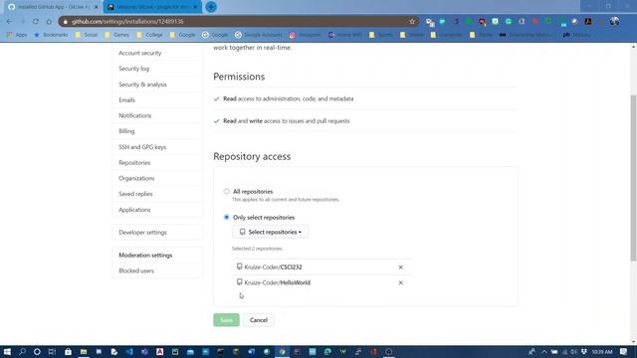Open the Social bookmarks folder
The width and height of the screenshot is (637, 358).
point(87,35)
